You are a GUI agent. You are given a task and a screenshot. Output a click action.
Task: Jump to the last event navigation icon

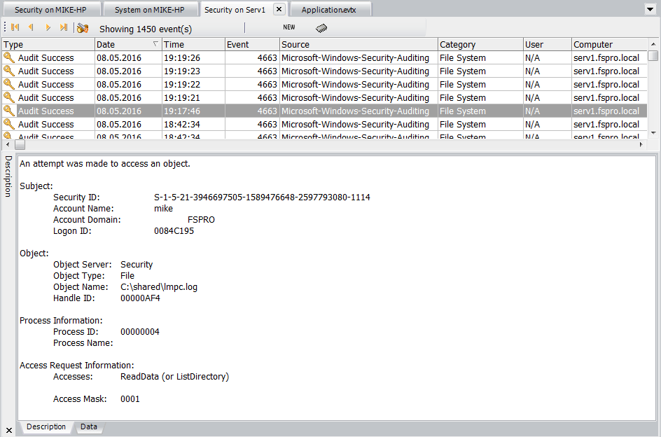coord(64,27)
